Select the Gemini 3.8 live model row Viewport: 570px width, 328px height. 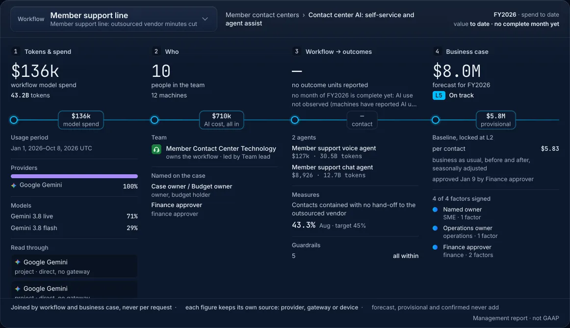pyautogui.click(x=74, y=216)
